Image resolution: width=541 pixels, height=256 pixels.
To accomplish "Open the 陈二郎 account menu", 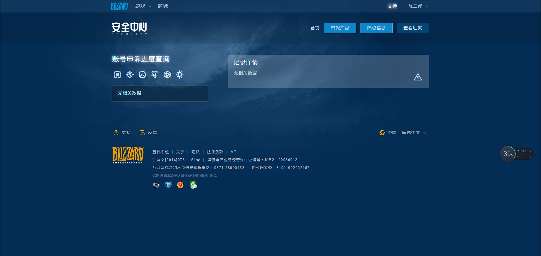I will tap(417, 6).
